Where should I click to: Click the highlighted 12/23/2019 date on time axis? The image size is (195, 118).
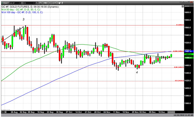click(x=171, y=112)
